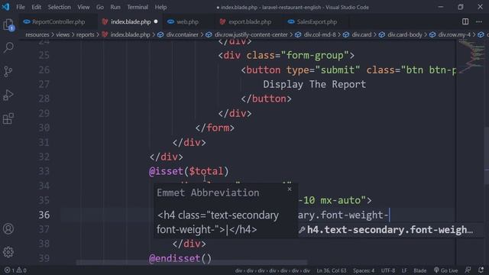This screenshot has height=275, width=489.
Task: Click div.card-body in breadcrumb
Action: (404, 34)
